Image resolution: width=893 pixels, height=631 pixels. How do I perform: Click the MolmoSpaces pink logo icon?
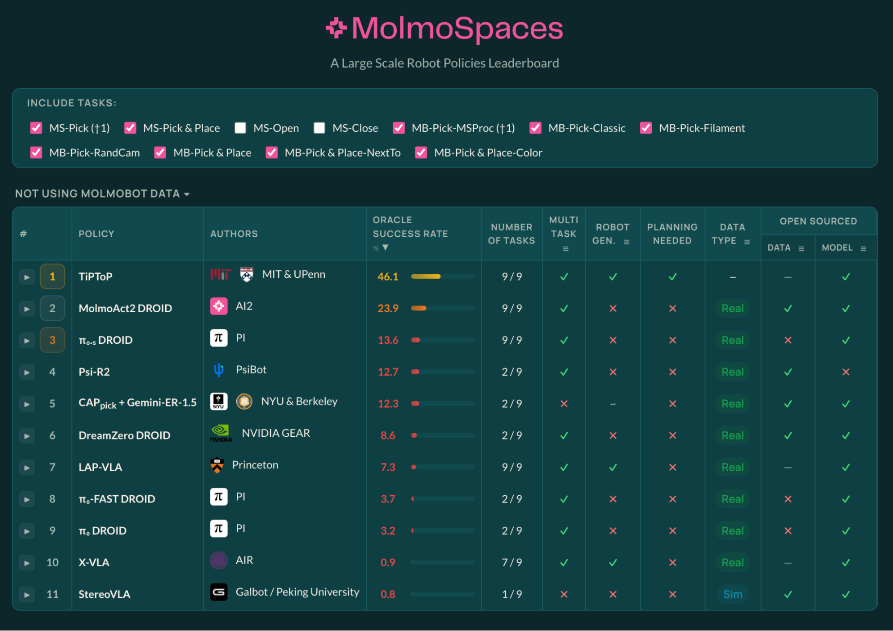pos(336,28)
